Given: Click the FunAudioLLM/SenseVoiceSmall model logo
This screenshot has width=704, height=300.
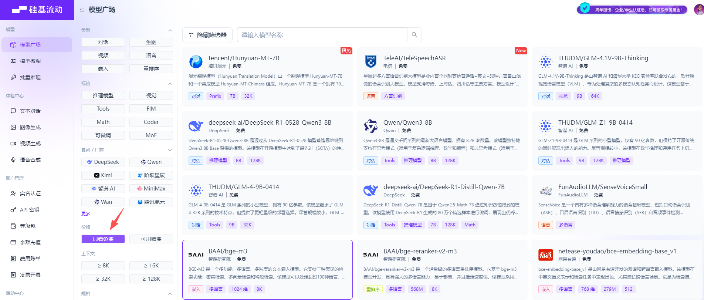Looking at the screenshot, I should click(546, 191).
